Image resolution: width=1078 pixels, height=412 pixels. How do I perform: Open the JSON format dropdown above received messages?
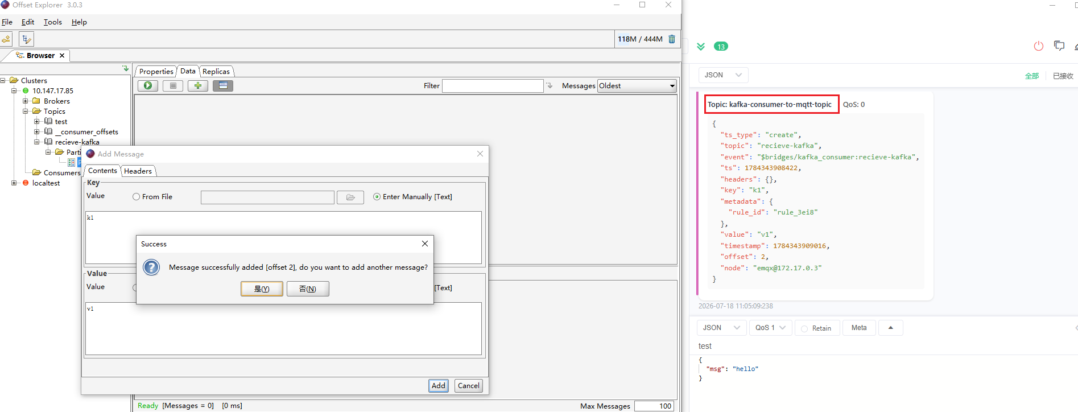[723, 75]
